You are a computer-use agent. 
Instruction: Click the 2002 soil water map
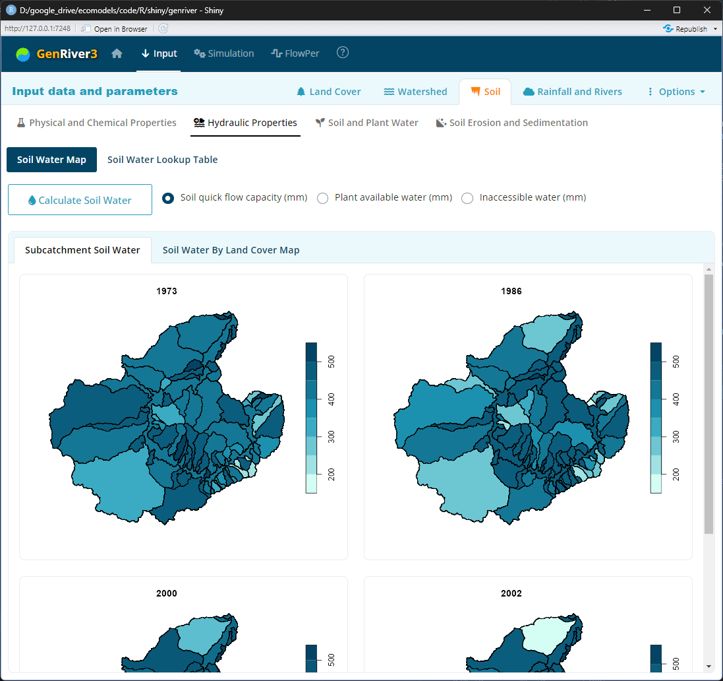[524, 643]
